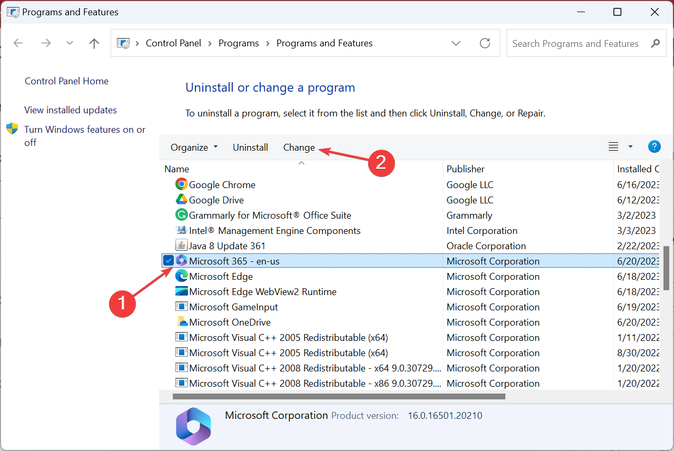Click the Change toolbar command
Screen dimensions: 674x451
[299, 148]
